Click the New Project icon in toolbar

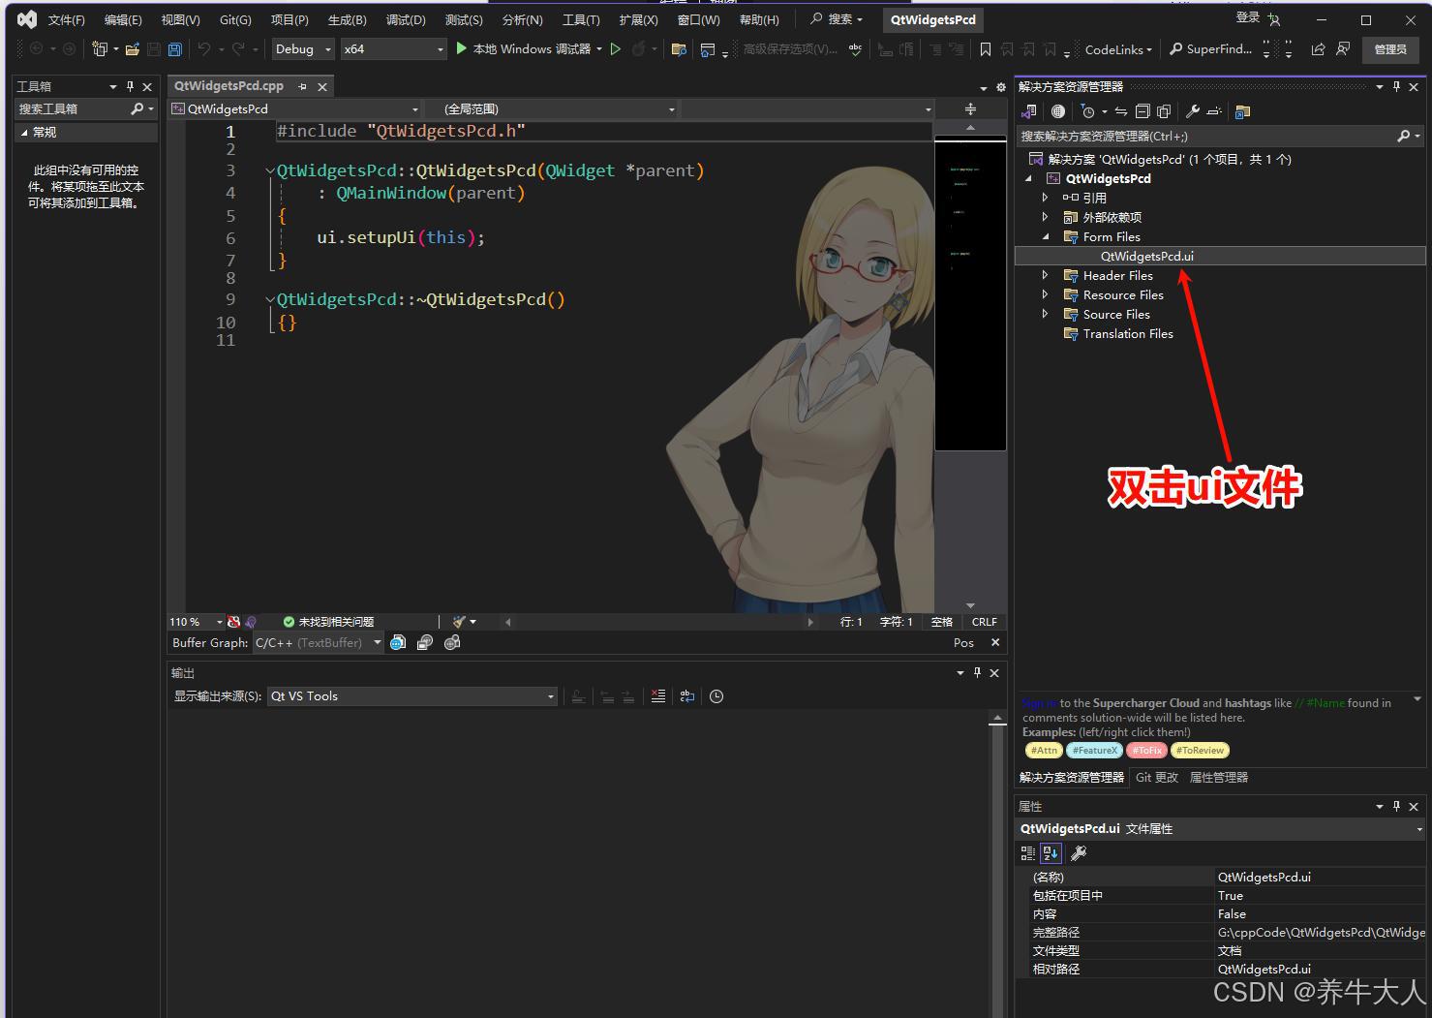coord(100,48)
